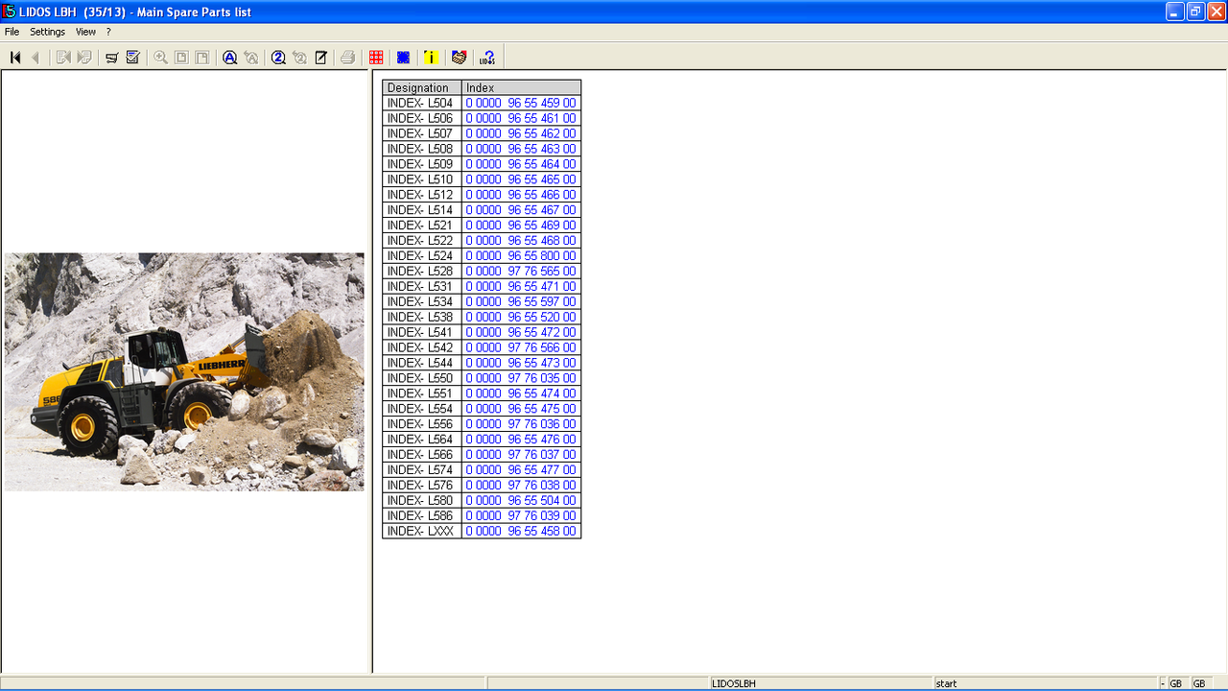
Task: Open index link 96 55 463 00
Action: 521,149
